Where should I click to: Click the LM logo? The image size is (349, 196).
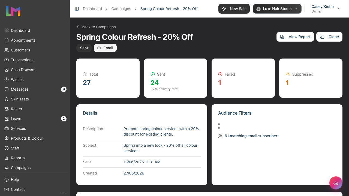pyautogui.click(x=13, y=11)
